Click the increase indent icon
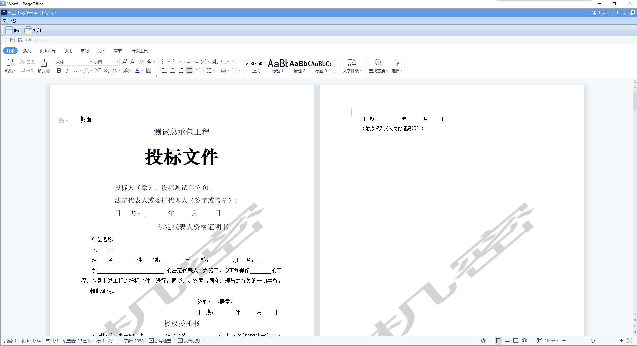 coord(195,62)
